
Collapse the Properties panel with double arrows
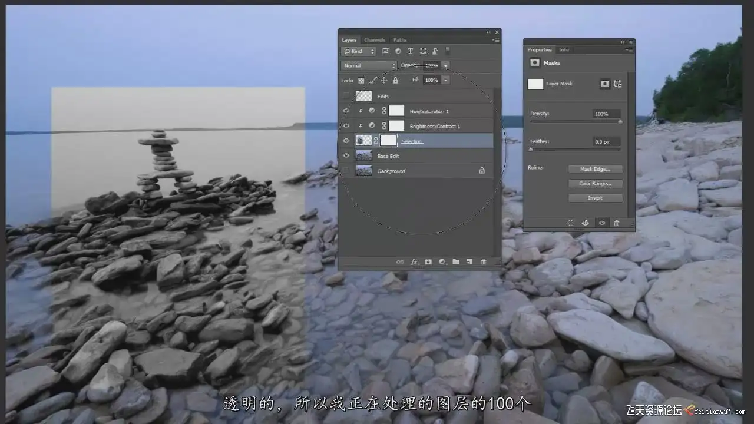pos(623,42)
